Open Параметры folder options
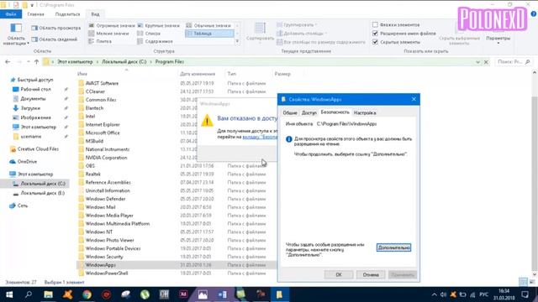The image size is (538, 302). pyautogui.click(x=498, y=39)
